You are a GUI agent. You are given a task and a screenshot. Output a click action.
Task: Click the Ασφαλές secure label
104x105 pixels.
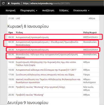[16, 3]
